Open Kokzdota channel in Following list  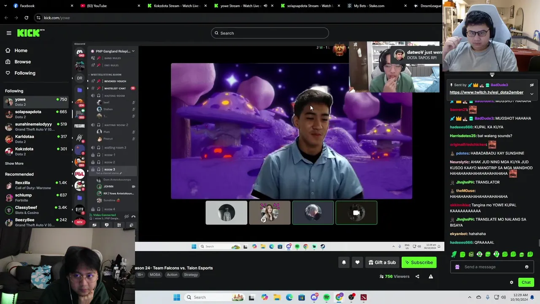(36, 151)
